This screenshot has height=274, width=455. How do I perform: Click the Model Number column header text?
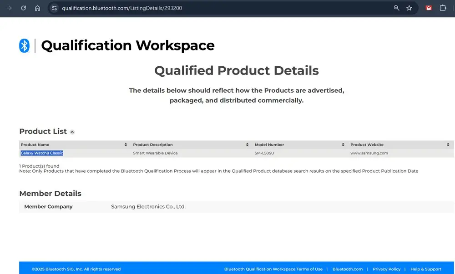(269, 144)
